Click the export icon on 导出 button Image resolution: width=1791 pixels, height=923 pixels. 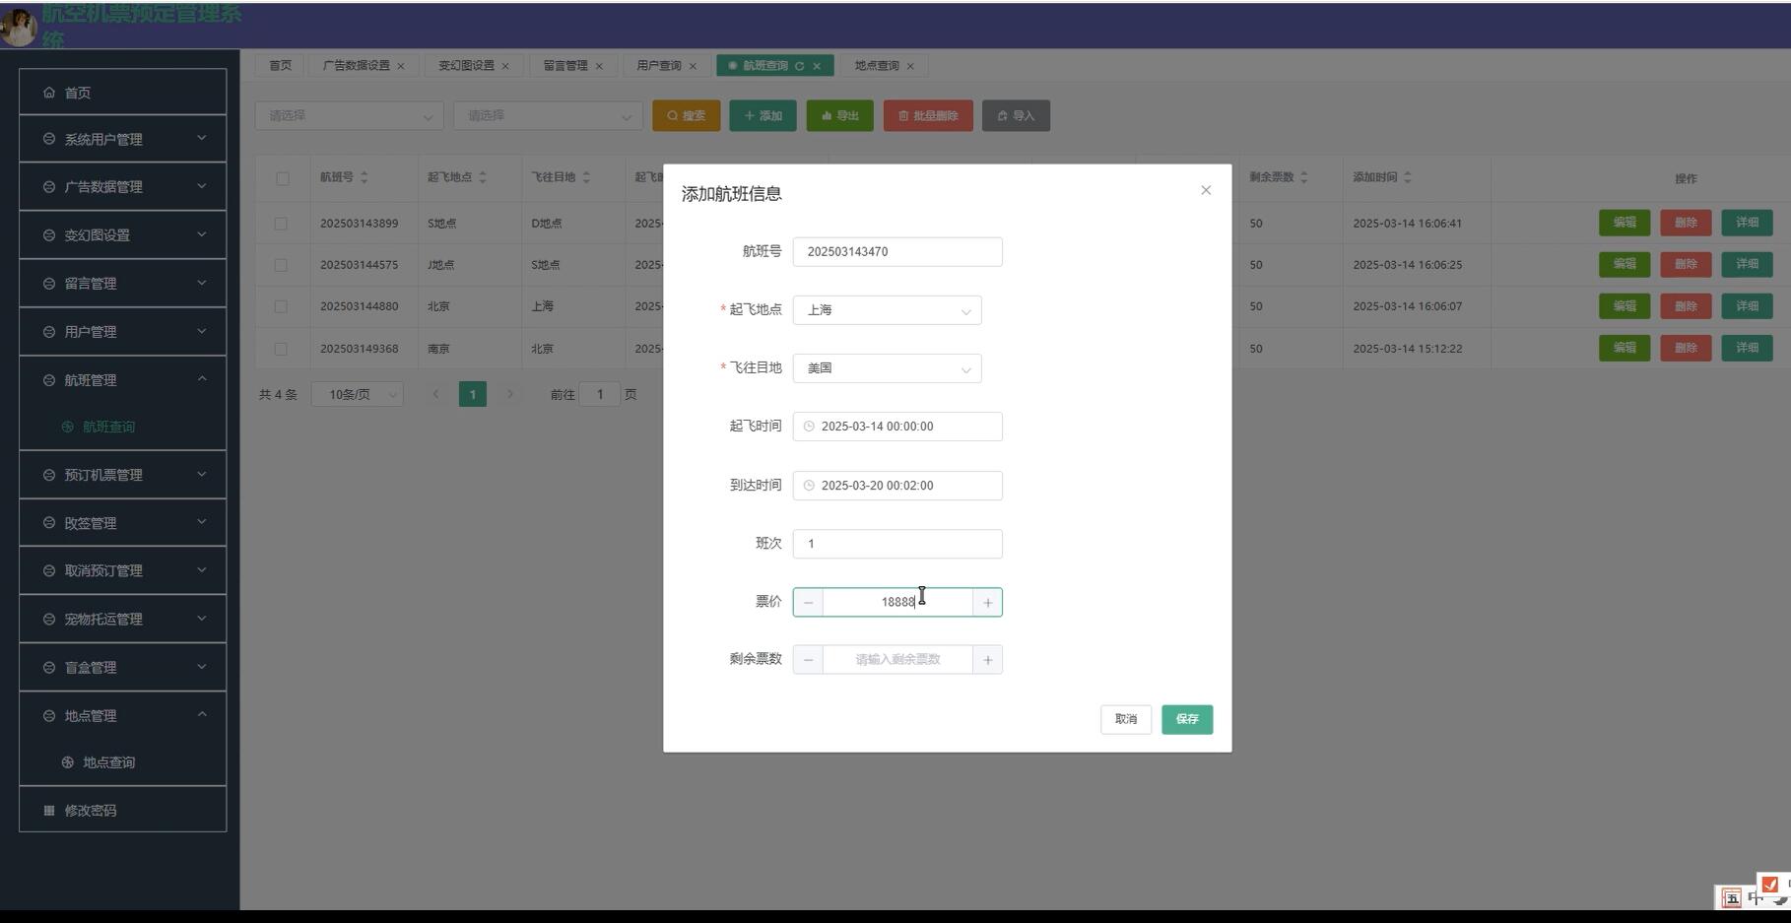click(x=826, y=115)
